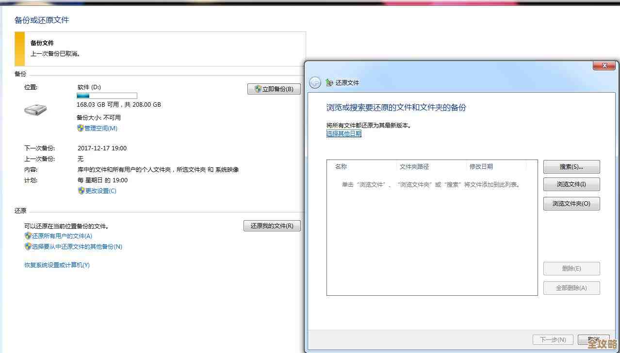
Task: Open the 选择其他日期 link
Action: [x=343, y=133]
